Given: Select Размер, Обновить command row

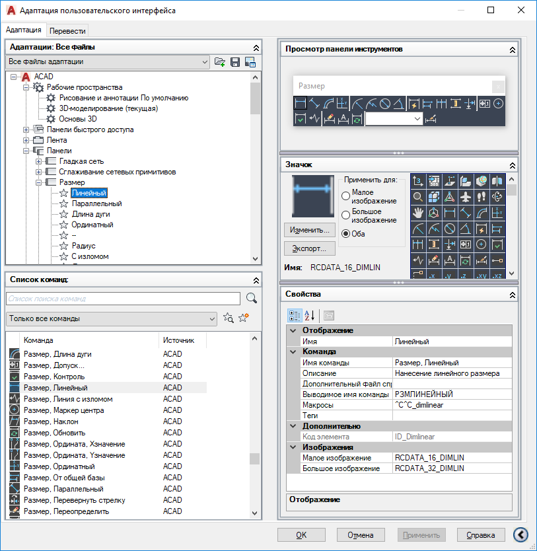Looking at the screenshot, I should coord(108,433).
